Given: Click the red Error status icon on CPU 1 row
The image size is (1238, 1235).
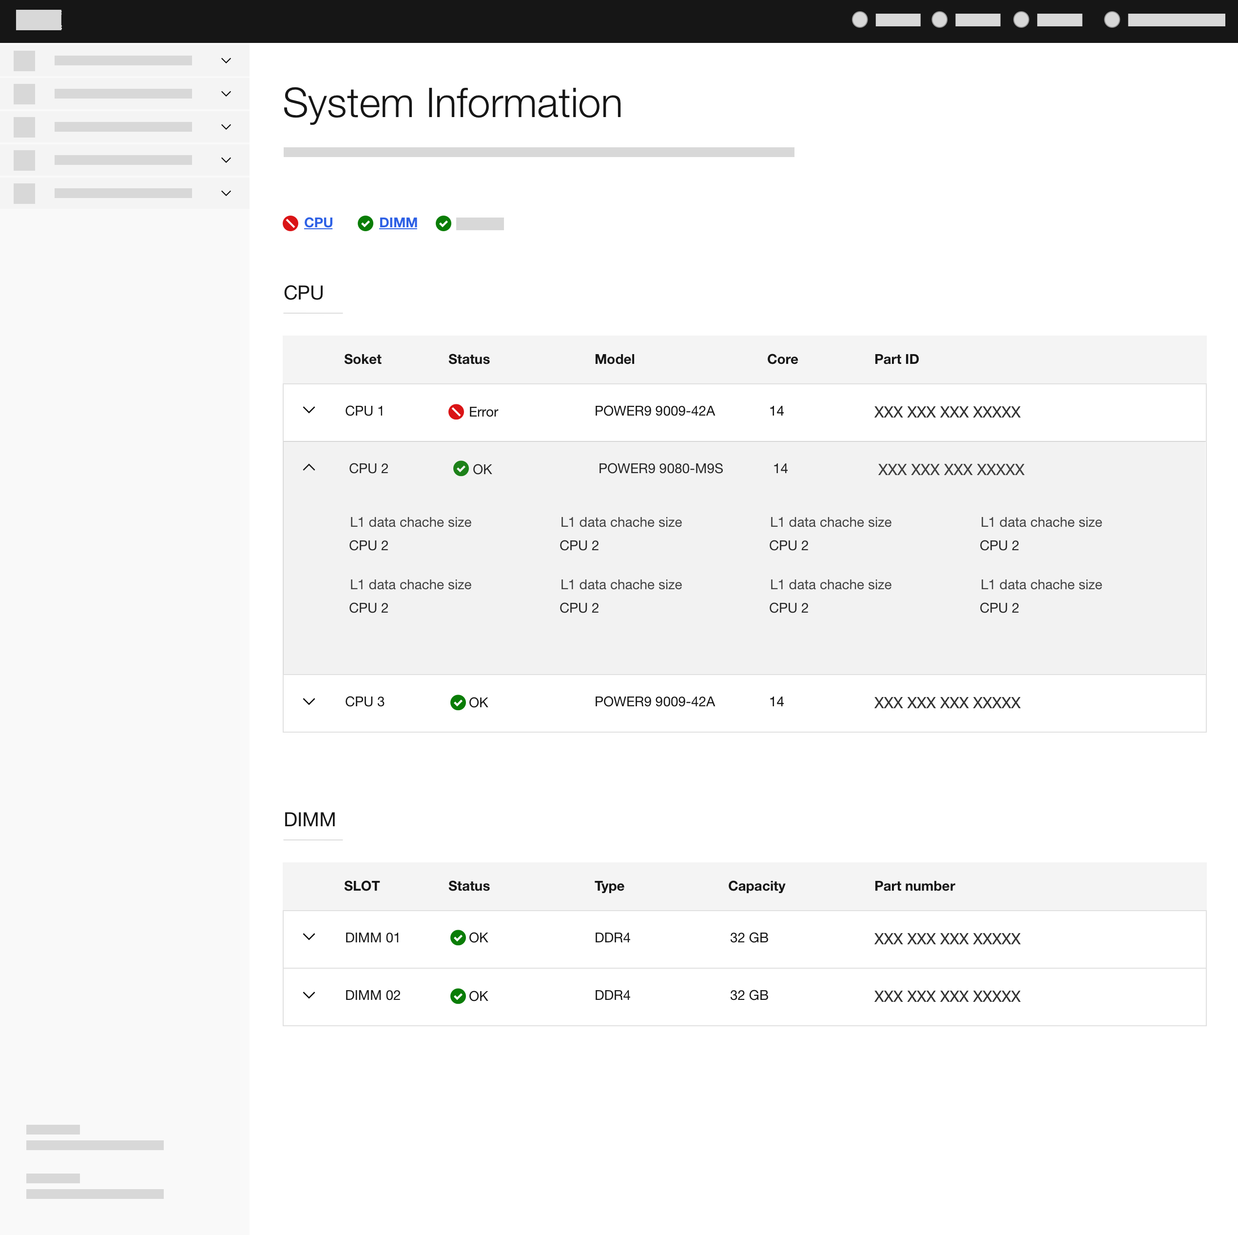Looking at the screenshot, I should click(x=456, y=412).
